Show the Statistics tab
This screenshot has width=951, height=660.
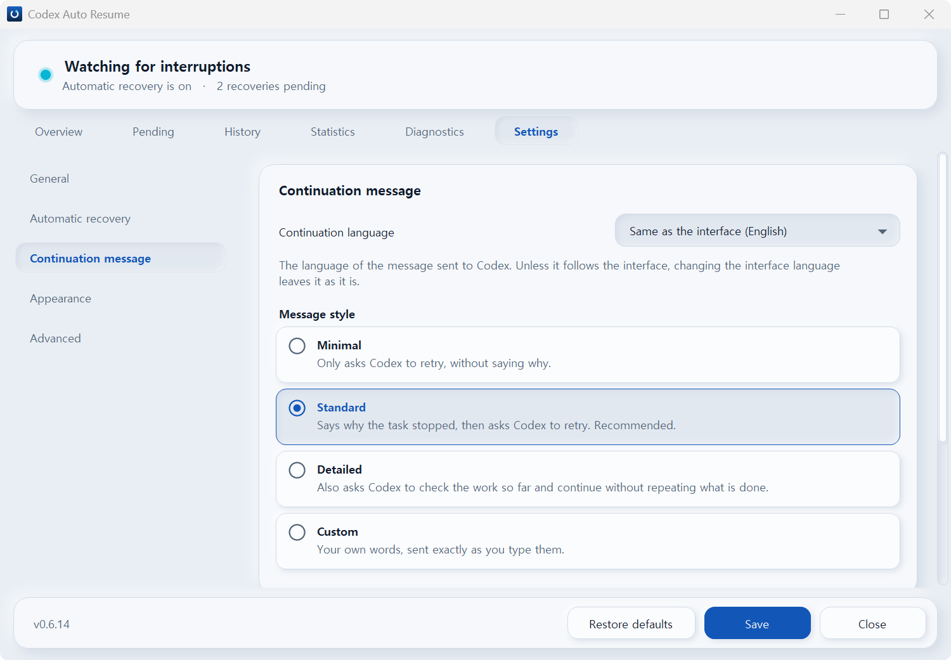(333, 132)
